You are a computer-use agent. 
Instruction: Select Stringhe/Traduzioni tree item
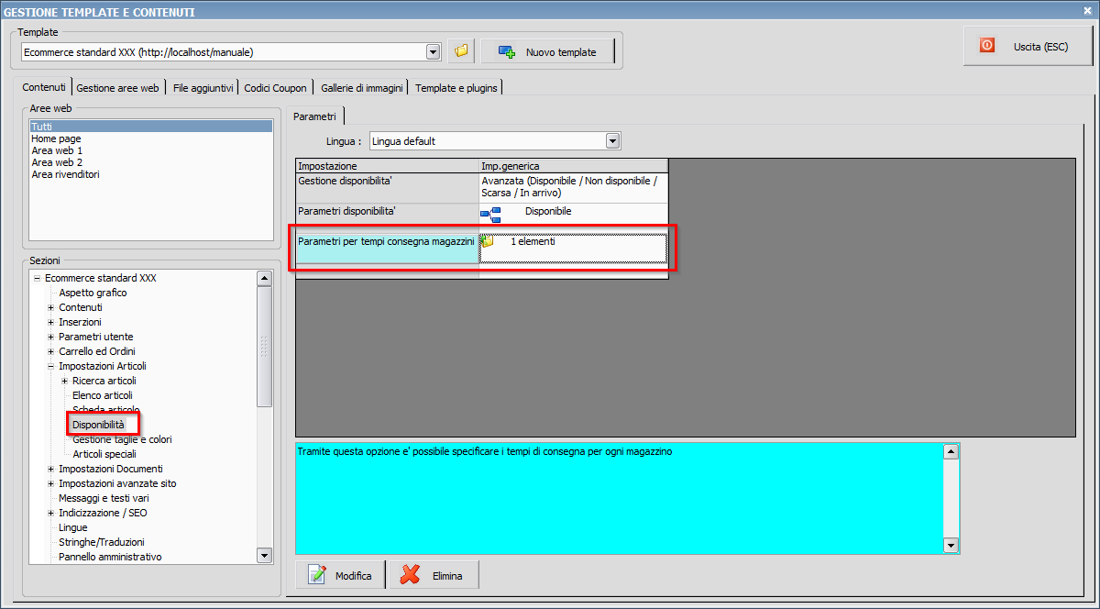coord(102,542)
